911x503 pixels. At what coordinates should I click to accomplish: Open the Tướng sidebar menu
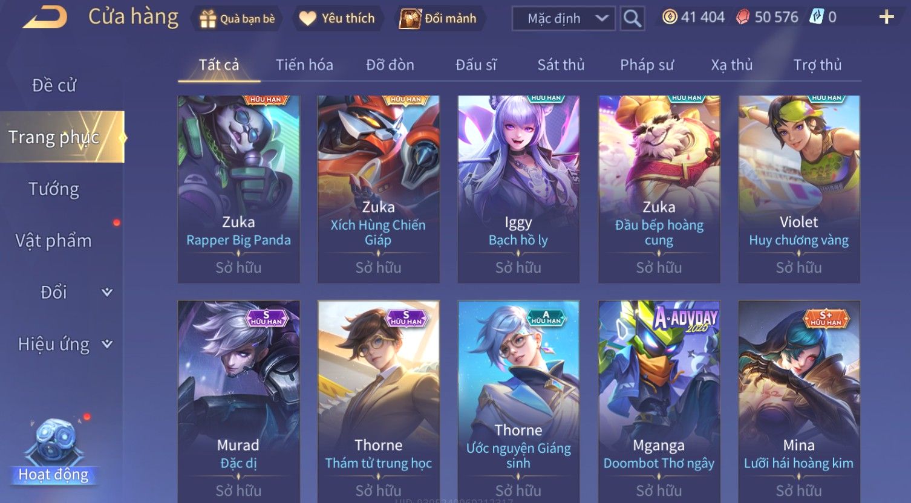[x=54, y=189]
